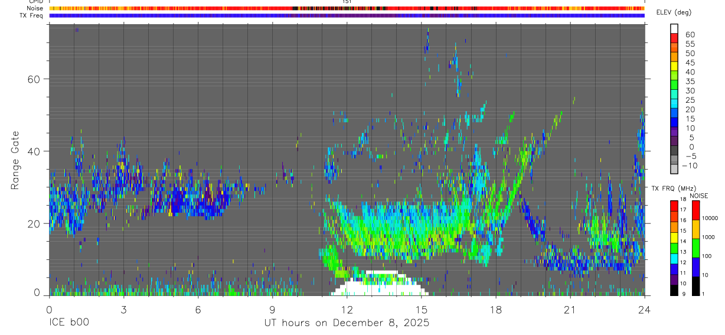Click the blue 10 noise level swatch
The image size is (725, 335).
coord(695,267)
